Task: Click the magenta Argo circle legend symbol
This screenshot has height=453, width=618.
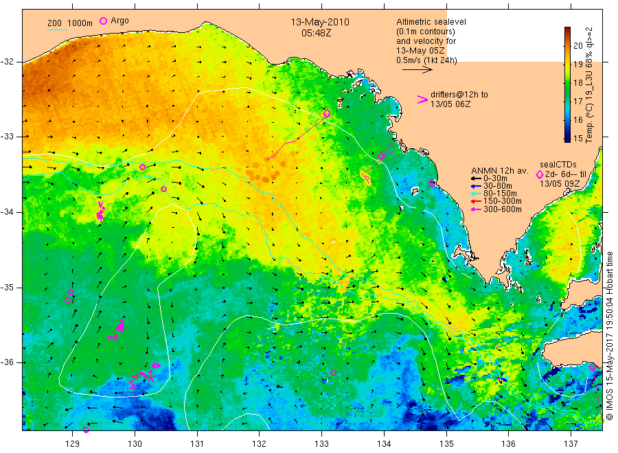Action: coord(103,21)
